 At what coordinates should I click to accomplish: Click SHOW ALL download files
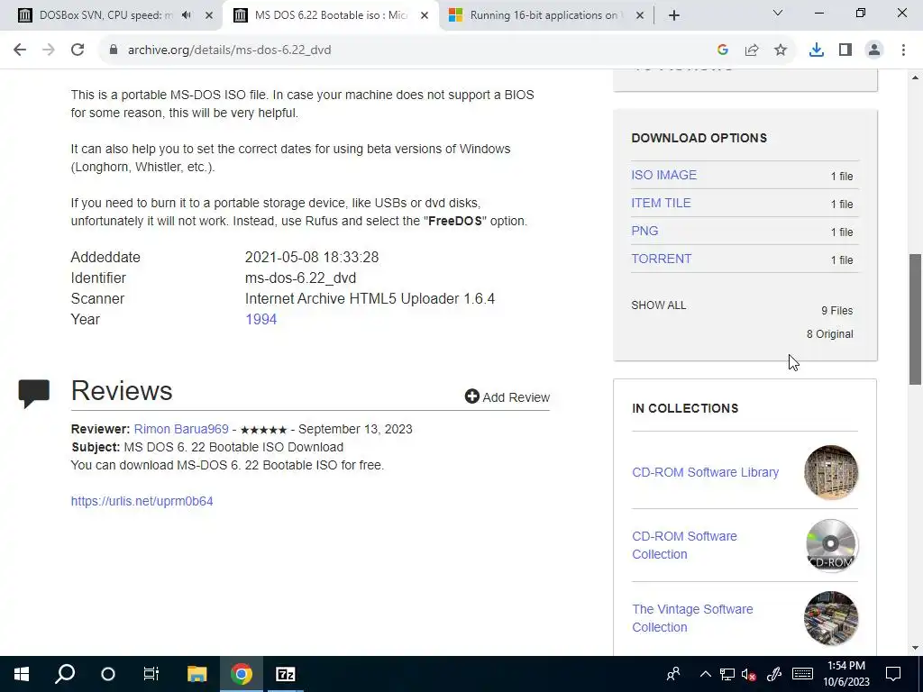tap(659, 305)
